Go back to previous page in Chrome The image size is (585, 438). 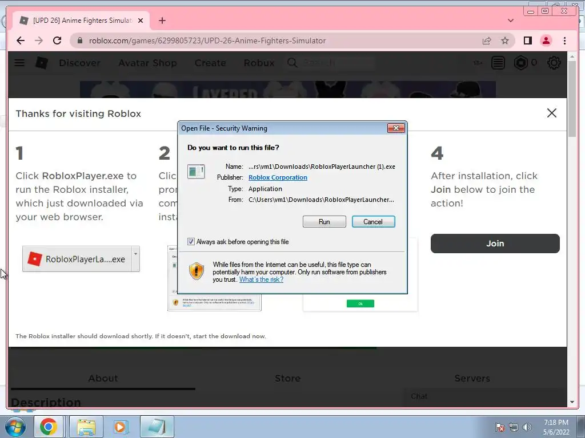21,40
